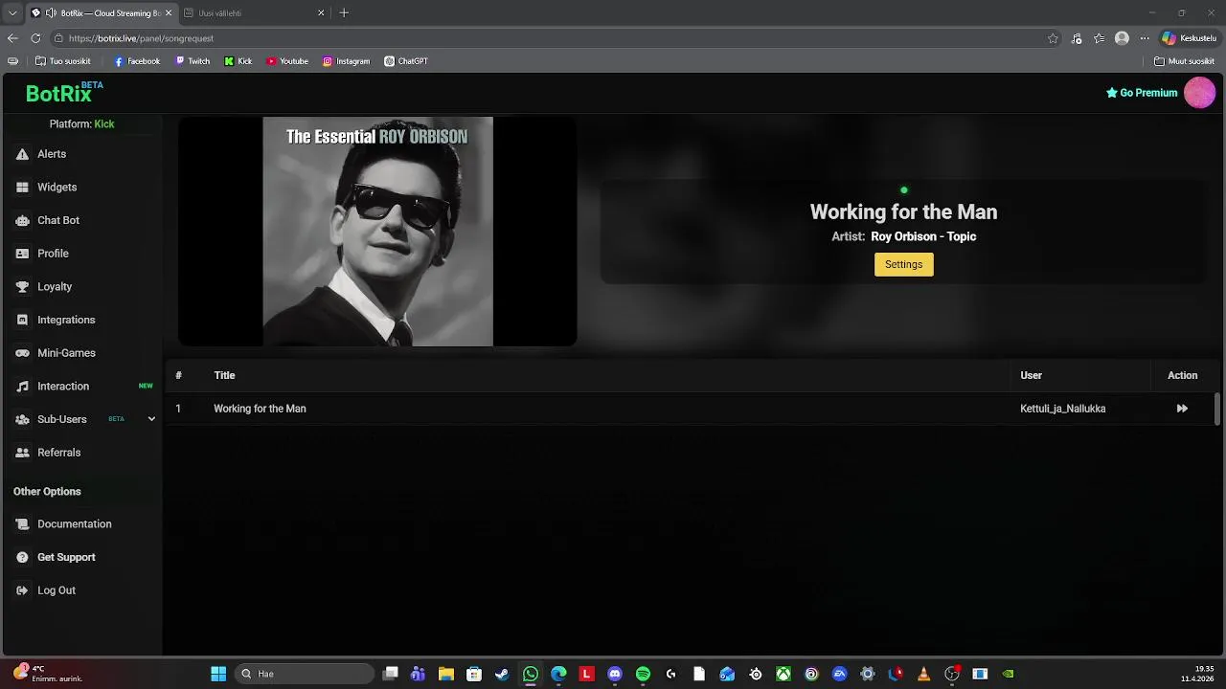Click the yellow Settings button

click(903, 264)
